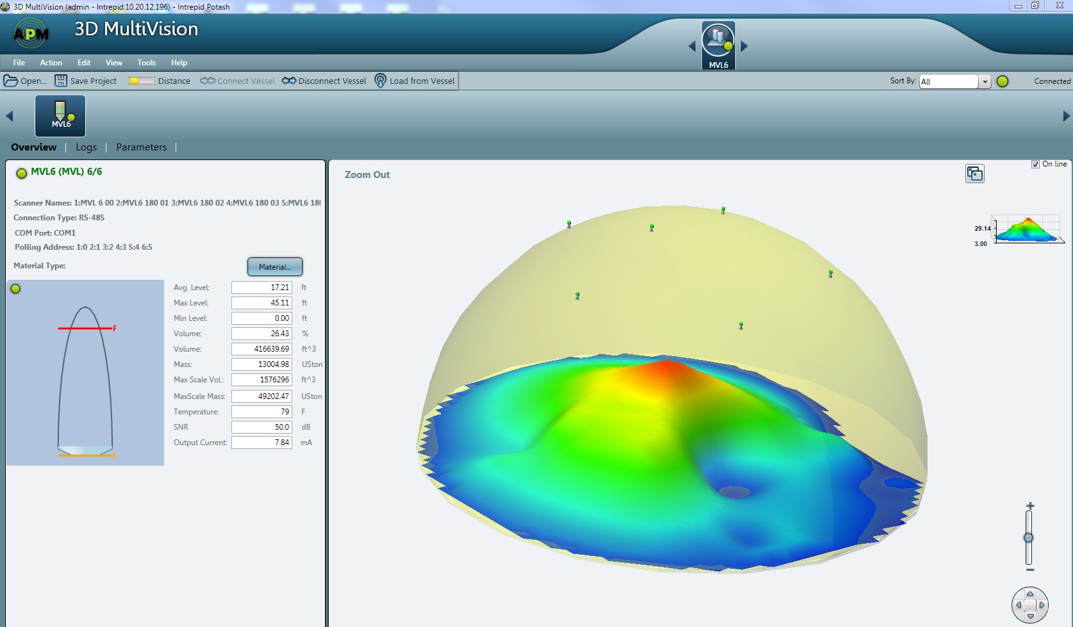Click the Avg. Level value field
Viewport: 1073px width, 627px height.
[262, 288]
